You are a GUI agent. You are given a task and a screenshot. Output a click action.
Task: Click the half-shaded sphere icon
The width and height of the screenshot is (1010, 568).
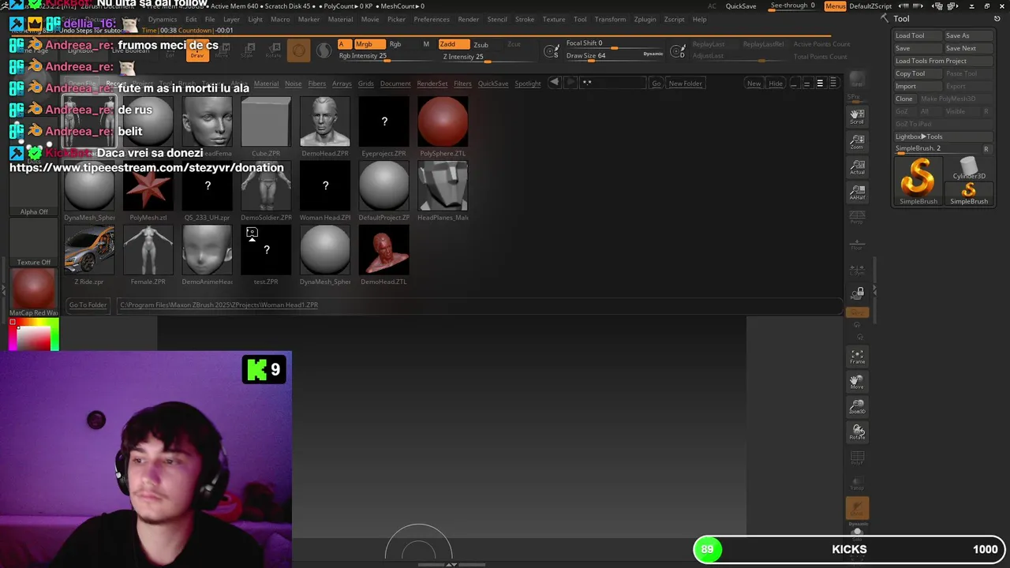point(324,51)
